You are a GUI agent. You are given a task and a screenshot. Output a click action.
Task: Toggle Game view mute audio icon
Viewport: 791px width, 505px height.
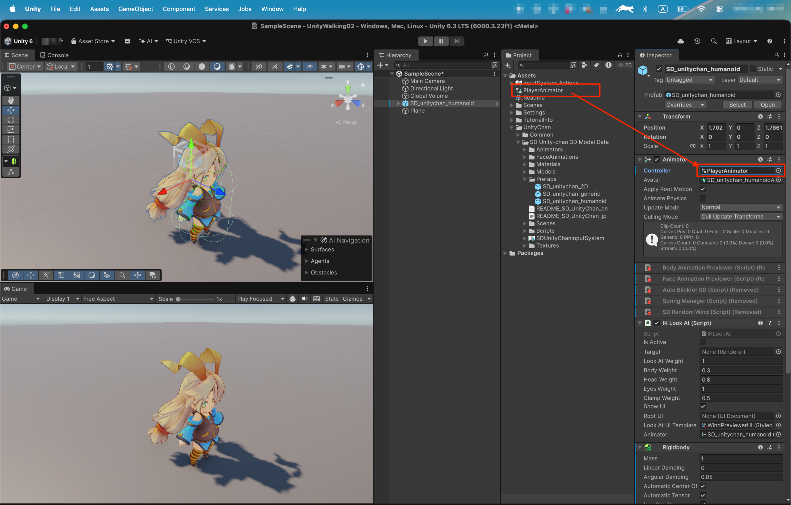(x=305, y=298)
